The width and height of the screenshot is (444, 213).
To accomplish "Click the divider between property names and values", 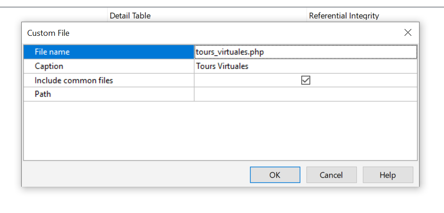I will 194,73.
